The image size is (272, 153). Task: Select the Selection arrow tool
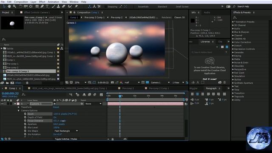pos(4,6)
